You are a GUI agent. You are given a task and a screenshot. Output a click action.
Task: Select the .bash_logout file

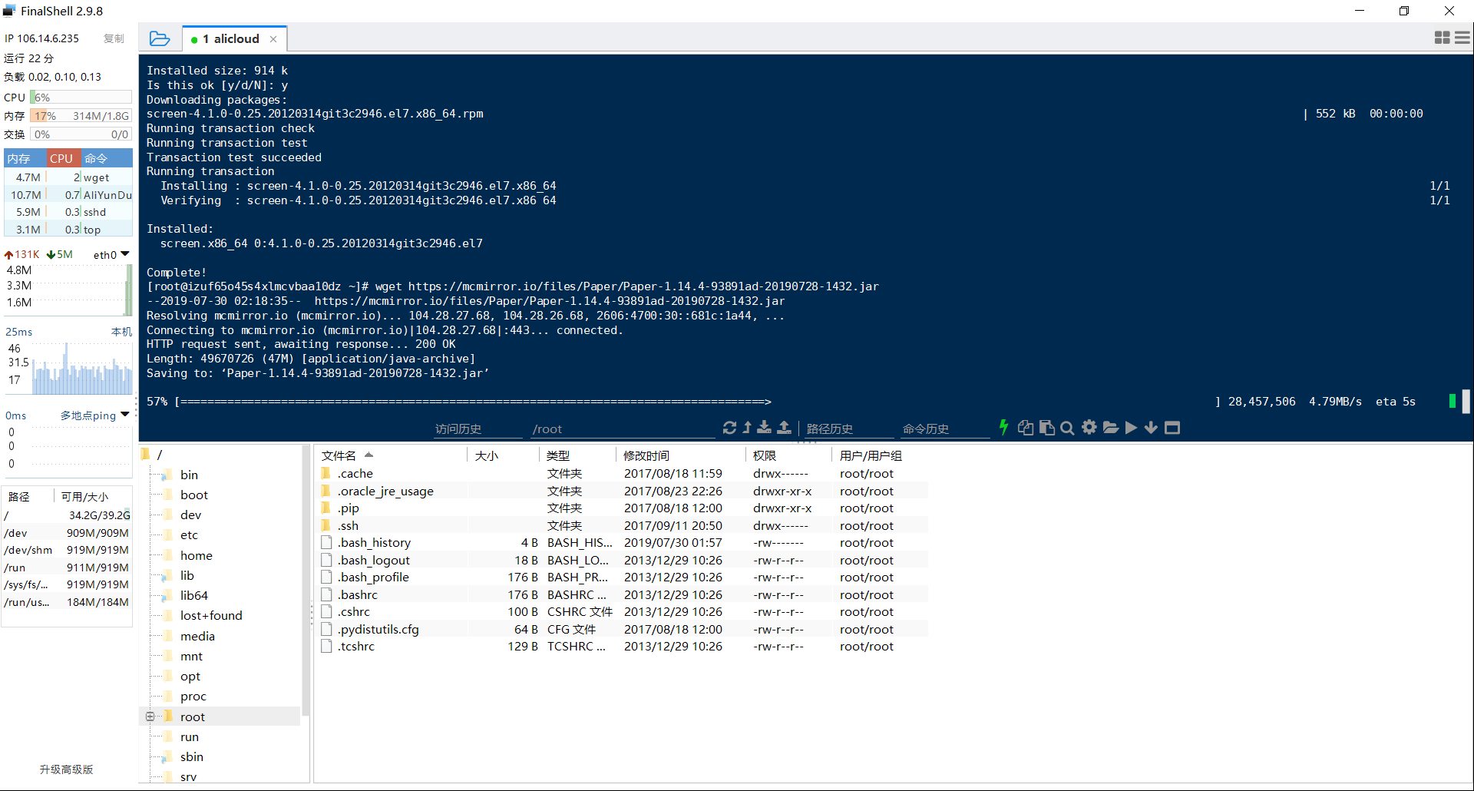click(623, 561)
